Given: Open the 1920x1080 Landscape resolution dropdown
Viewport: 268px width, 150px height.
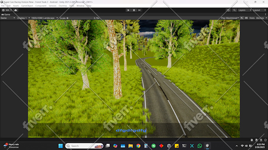Looking at the screenshot, I should tap(45, 18).
